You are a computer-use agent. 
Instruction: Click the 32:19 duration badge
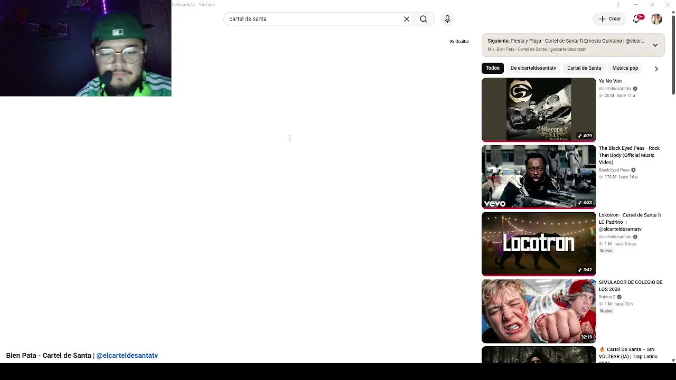pyautogui.click(x=586, y=337)
